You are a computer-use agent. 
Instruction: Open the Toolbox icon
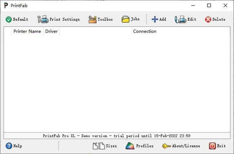click(92, 19)
